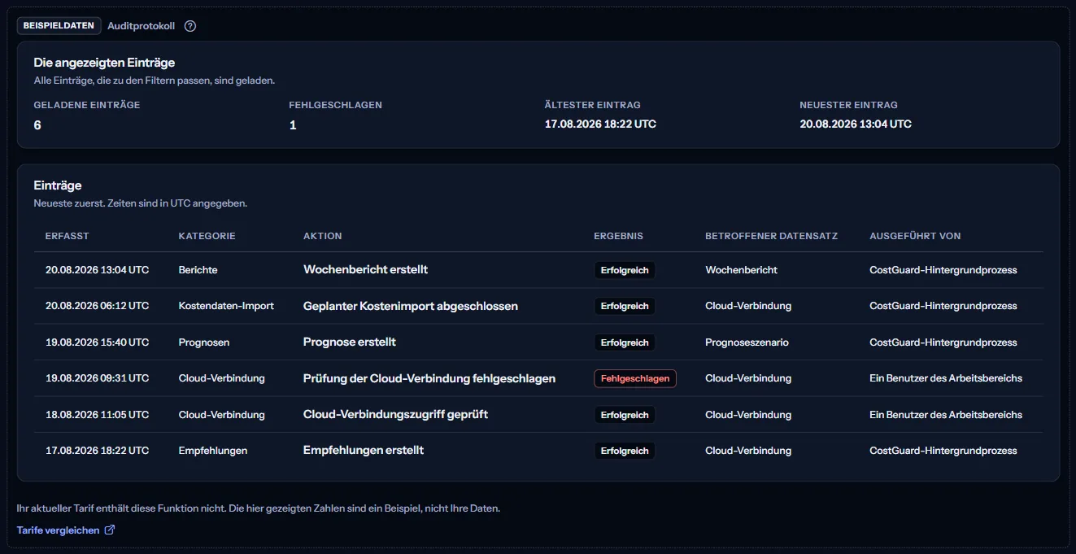Click the "Empfehlungen erstellt" action
The height and width of the screenshot is (554, 1076).
pyautogui.click(x=364, y=450)
